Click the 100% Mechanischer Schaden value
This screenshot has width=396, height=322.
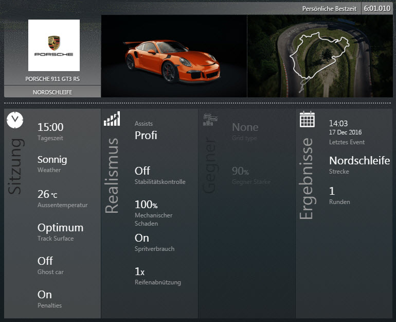tap(146, 205)
